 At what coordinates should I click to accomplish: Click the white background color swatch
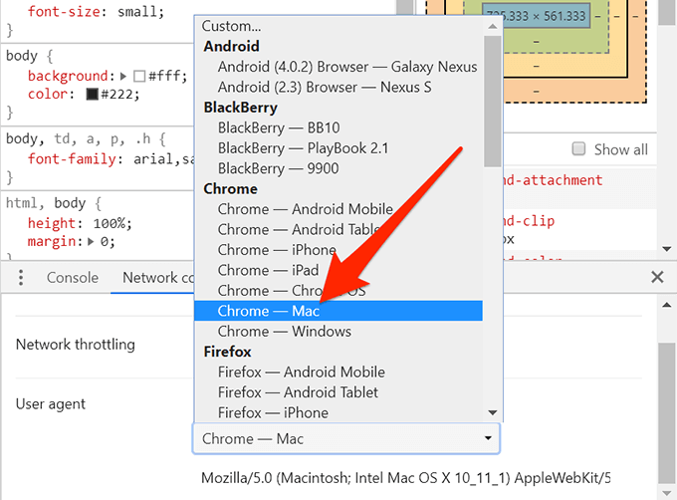click(x=139, y=77)
